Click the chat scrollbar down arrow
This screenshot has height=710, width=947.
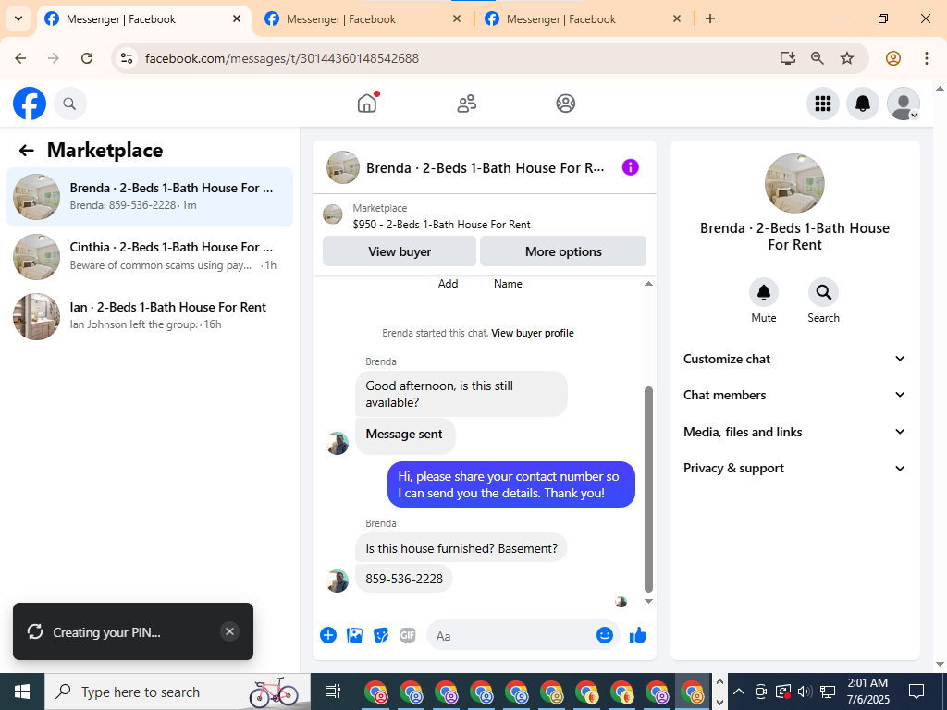point(648,601)
